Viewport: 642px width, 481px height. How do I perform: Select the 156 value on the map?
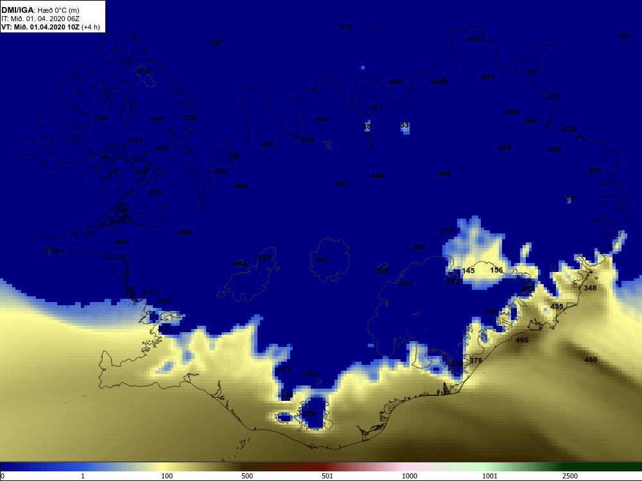(496, 270)
